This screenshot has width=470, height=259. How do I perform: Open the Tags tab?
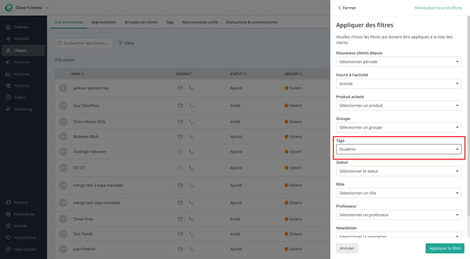tap(170, 22)
